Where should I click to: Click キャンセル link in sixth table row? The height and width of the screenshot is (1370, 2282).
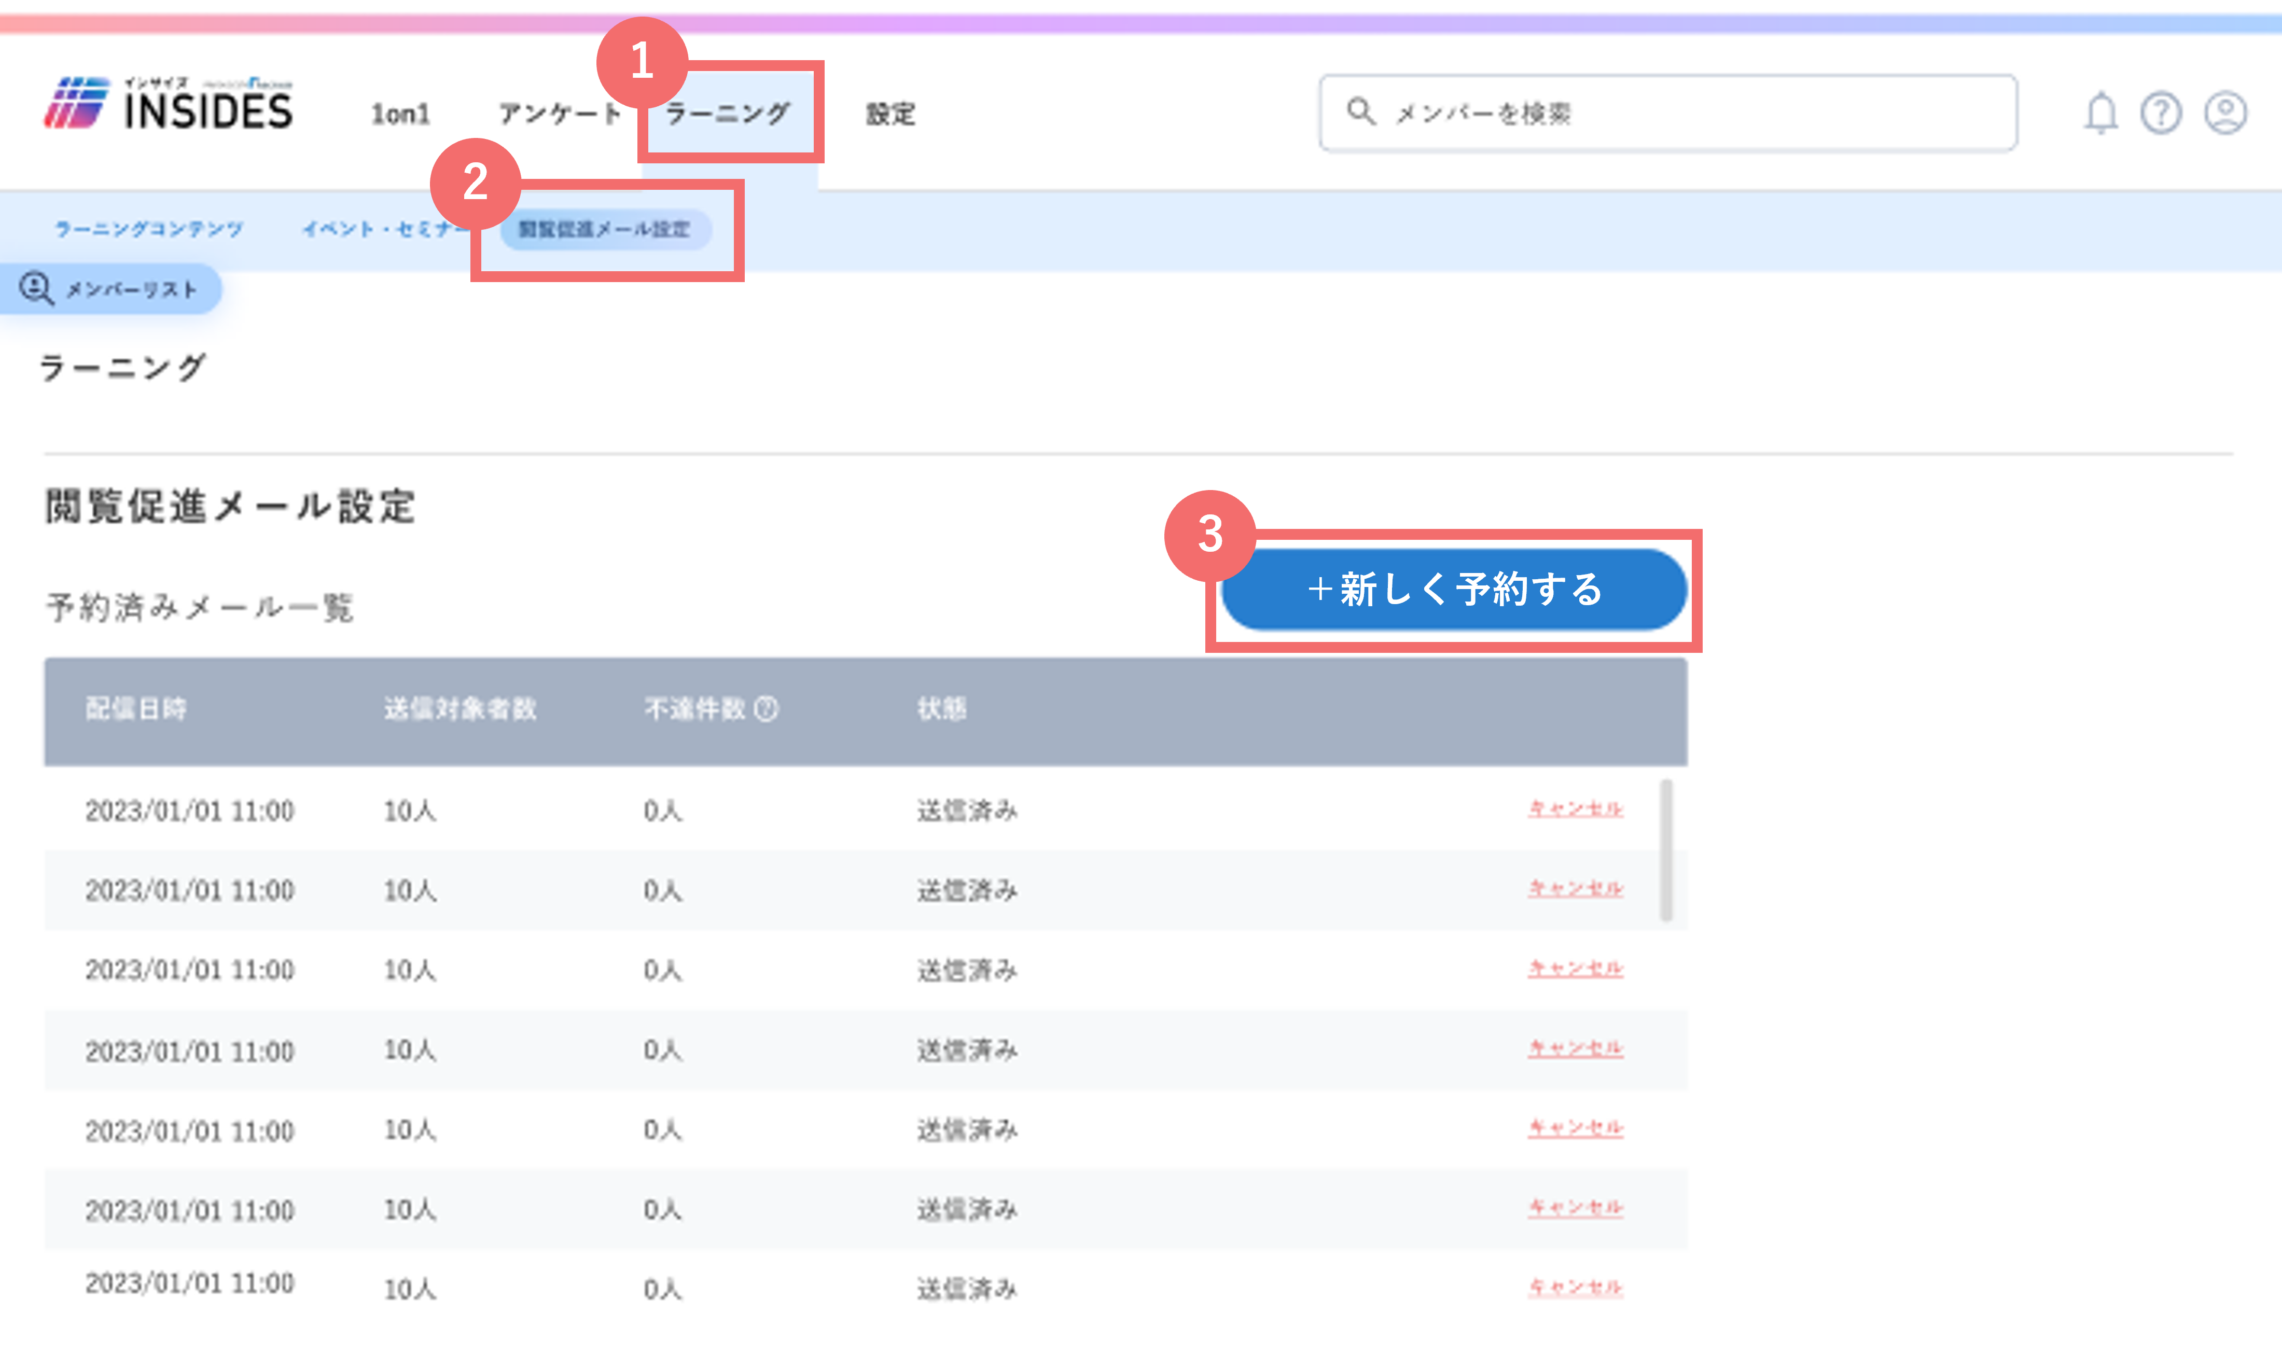[1575, 1208]
